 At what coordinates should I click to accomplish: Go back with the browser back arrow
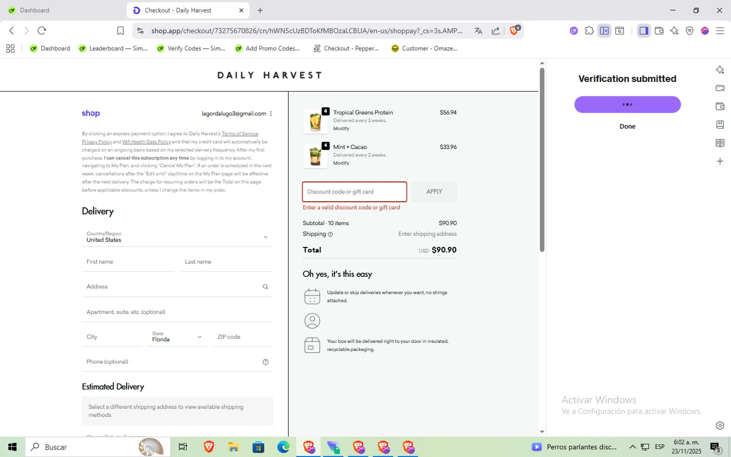(12, 31)
